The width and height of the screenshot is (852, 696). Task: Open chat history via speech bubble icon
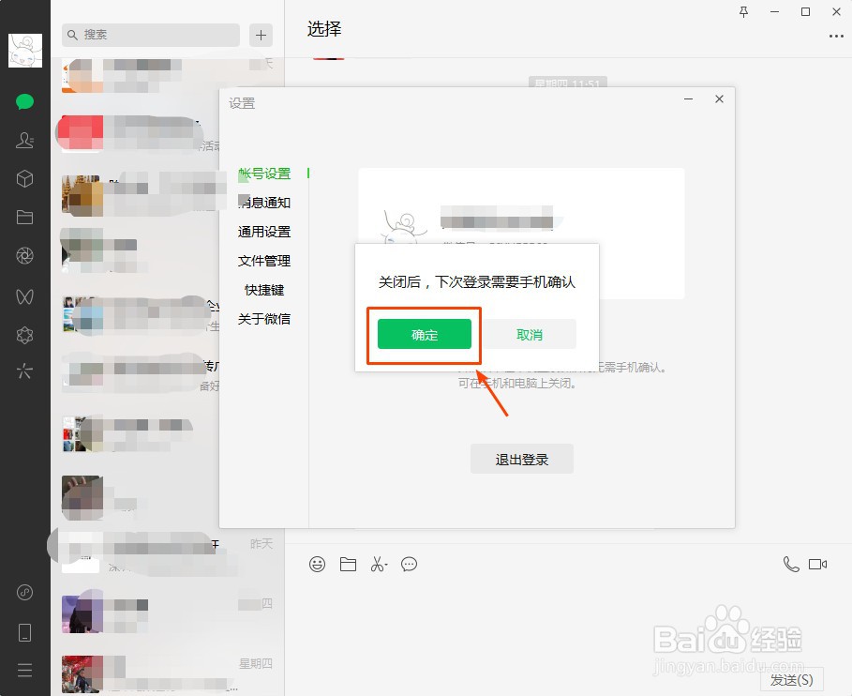[409, 564]
